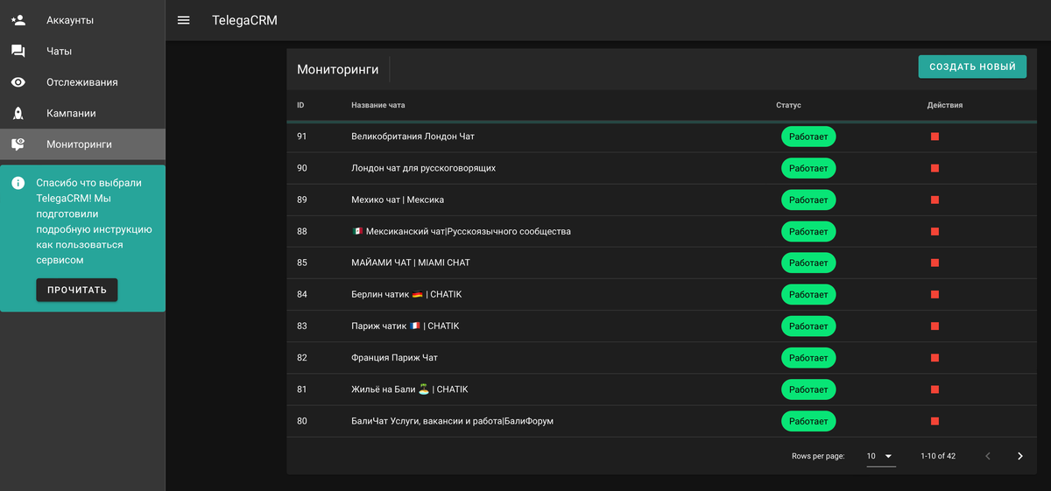The width and height of the screenshot is (1051, 491).
Task: Click the Название чата column header
Action: (378, 105)
